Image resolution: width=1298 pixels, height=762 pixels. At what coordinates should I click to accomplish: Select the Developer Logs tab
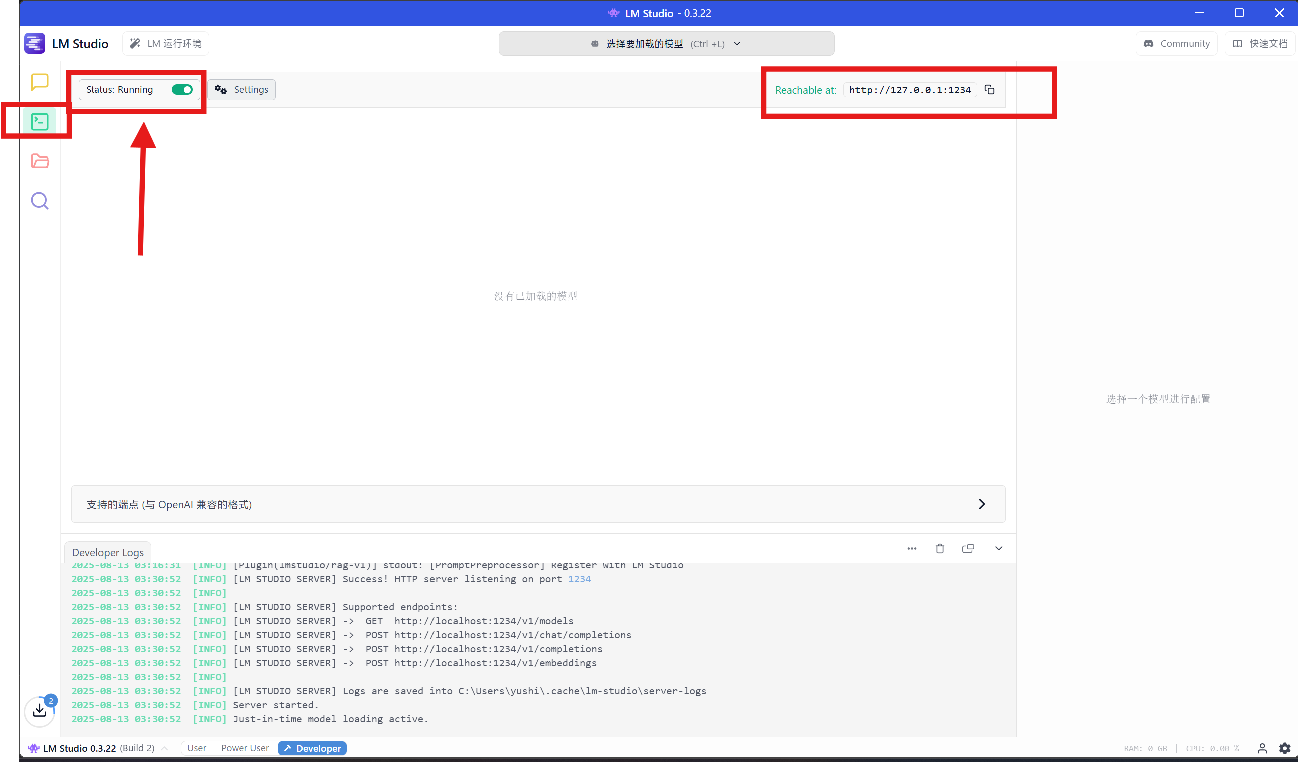108,552
